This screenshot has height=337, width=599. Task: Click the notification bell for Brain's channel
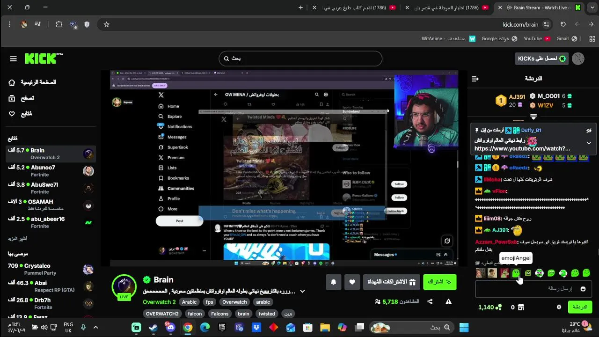click(334, 282)
